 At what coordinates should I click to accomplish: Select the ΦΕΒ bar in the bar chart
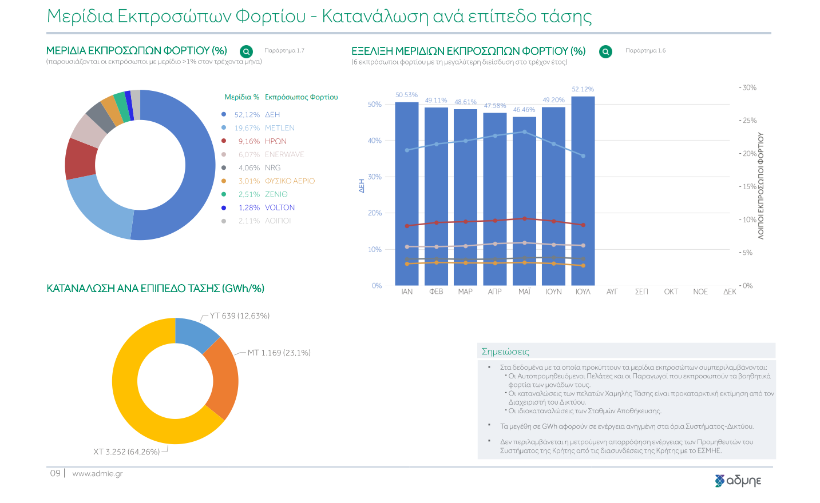click(436, 197)
